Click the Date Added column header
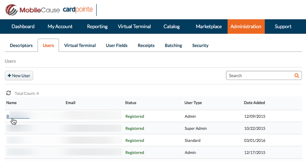Viewport: 306px width, 162px height. 254,103
